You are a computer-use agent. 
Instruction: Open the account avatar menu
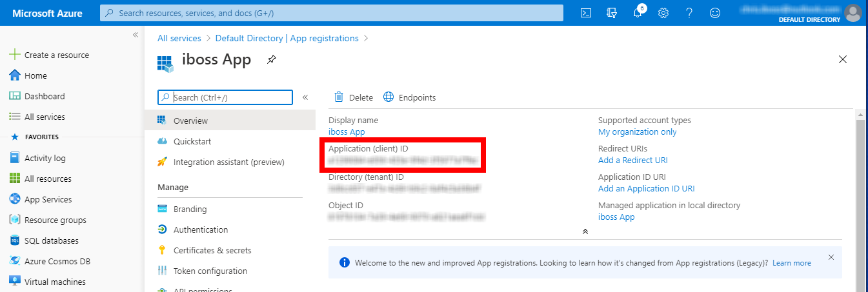coord(853,12)
